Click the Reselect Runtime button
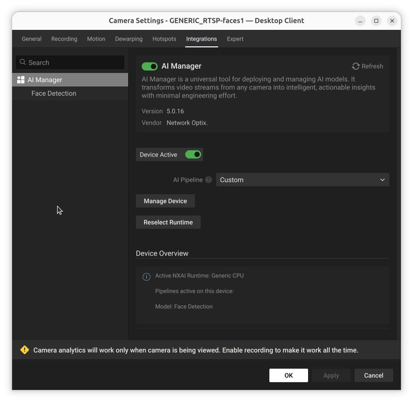Image resolution: width=413 pixels, height=402 pixels. (168, 222)
